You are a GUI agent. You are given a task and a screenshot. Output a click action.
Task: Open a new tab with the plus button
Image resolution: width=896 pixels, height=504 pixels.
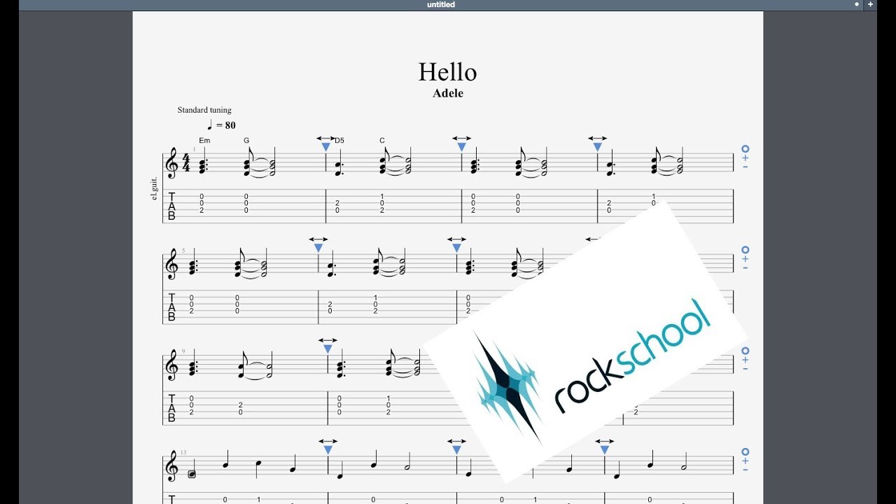pos(870,4)
